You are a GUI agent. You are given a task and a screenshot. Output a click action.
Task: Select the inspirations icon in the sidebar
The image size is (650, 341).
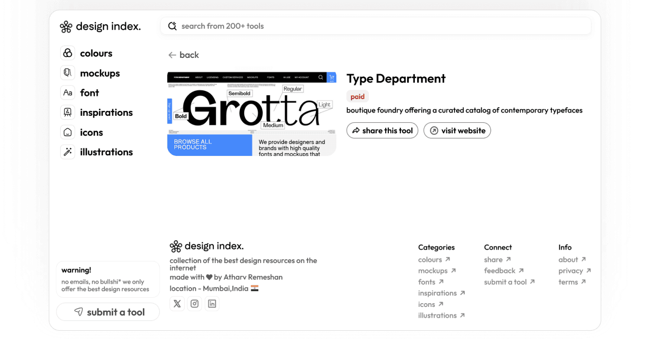click(x=68, y=112)
